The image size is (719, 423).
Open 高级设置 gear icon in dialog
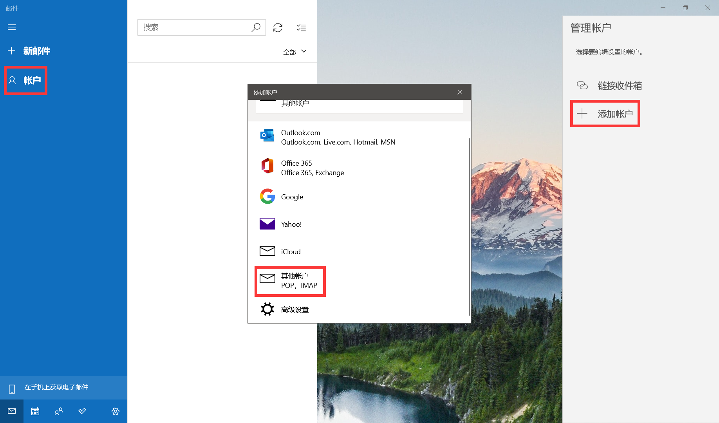pos(267,309)
